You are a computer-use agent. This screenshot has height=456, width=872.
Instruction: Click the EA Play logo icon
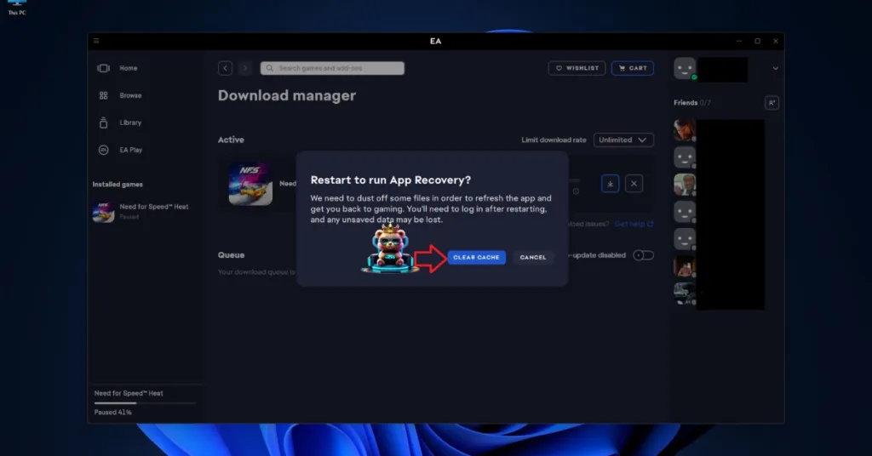pyautogui.click(x=103, y=150)
